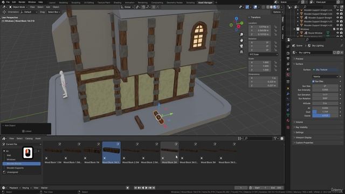Click the outliner filter funnel icon
The image size is (345, 194).
pos(335,7)
